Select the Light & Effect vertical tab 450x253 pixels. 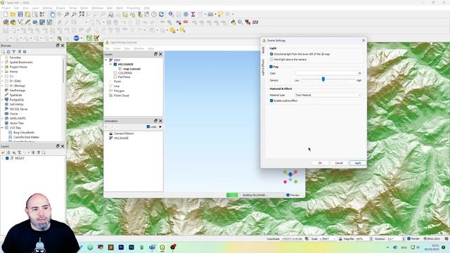[263, 67]
